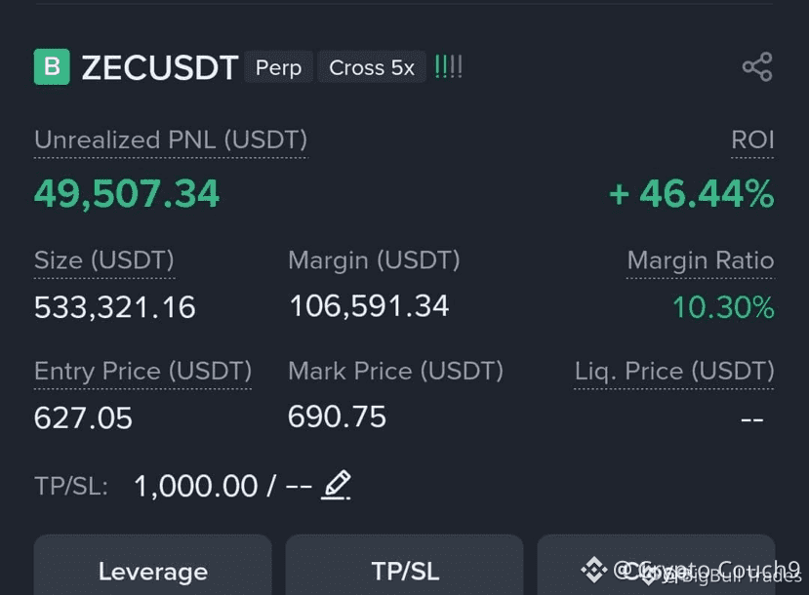Open the ZECUSDT symbol title
Viewport: 809px width, 595px height.
click(x=160, y=67)
